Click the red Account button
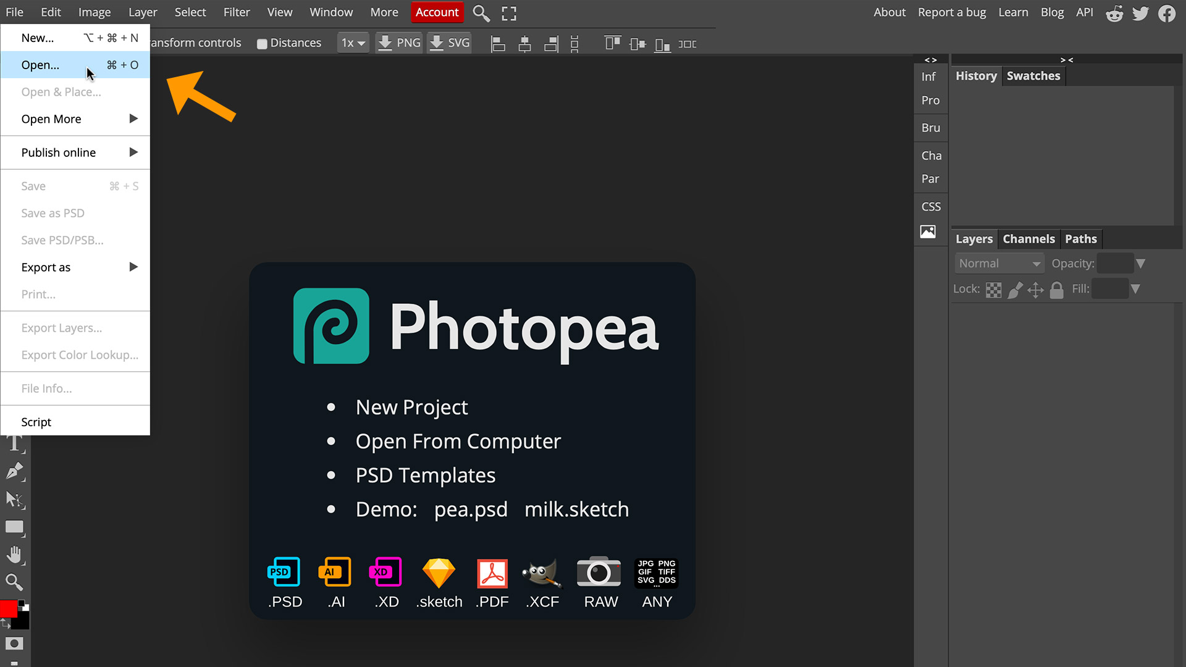Viewport: 1186px width, 667px height. tap(437, 12)
